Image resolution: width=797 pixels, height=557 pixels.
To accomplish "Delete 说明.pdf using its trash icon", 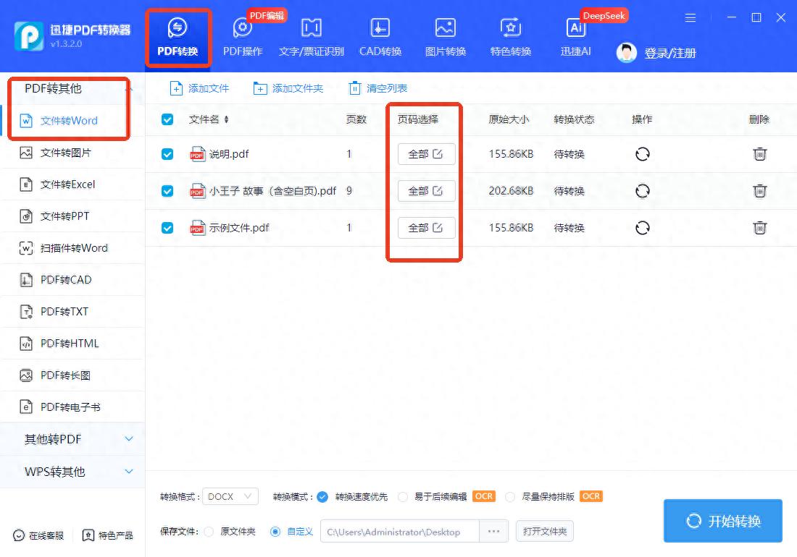I will pyautogui.click(x=759, y=154).
